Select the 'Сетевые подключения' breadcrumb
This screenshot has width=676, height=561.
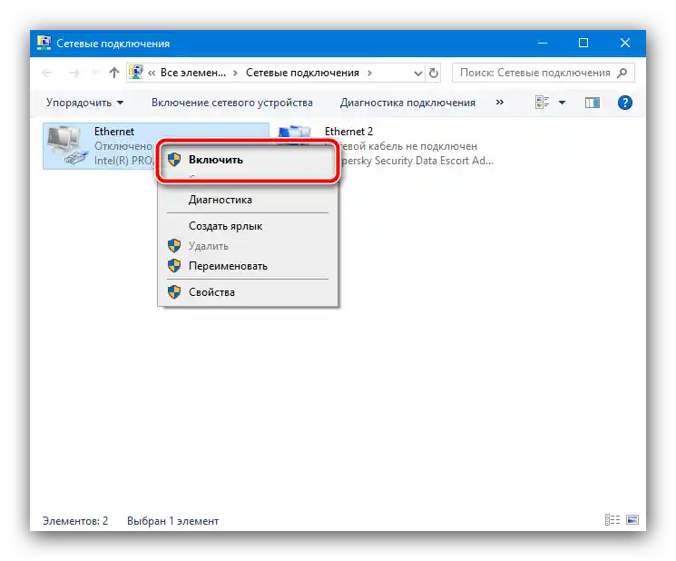click(x=302, y=73)
